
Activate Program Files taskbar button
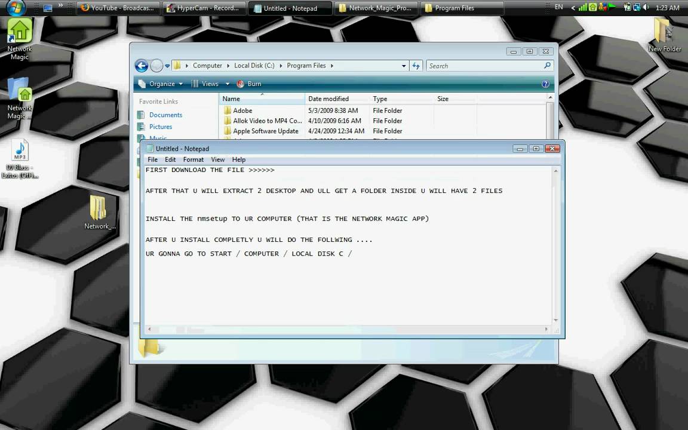click(x=461, y=8)
